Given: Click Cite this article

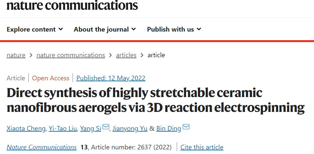Looking at the screenshot, I should 202,147.
